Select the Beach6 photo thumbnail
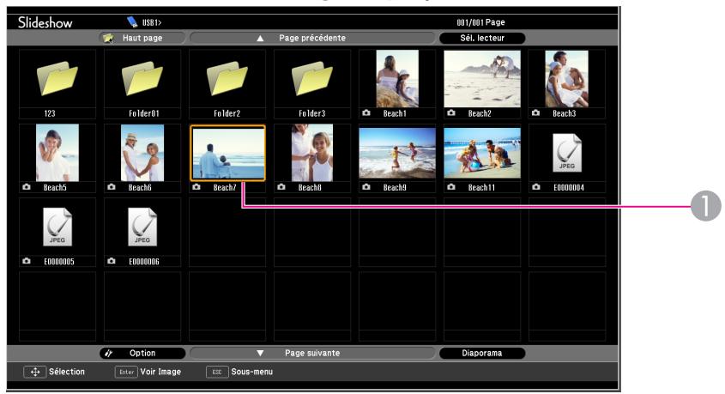Screen dimensions: 725x394 142,153
